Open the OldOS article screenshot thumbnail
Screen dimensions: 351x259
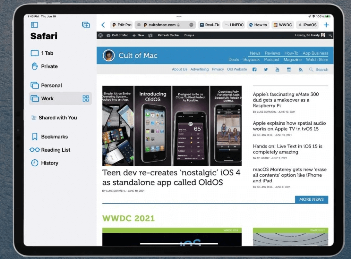[x=172, y=126]
